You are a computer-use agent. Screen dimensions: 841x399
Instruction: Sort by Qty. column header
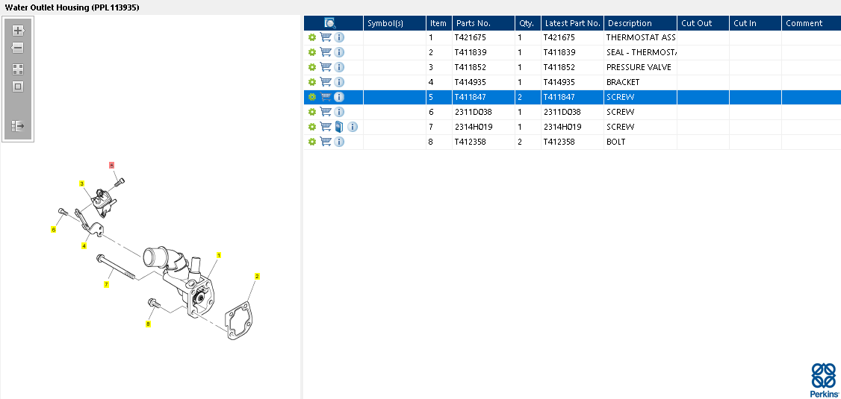click(528, 23)
